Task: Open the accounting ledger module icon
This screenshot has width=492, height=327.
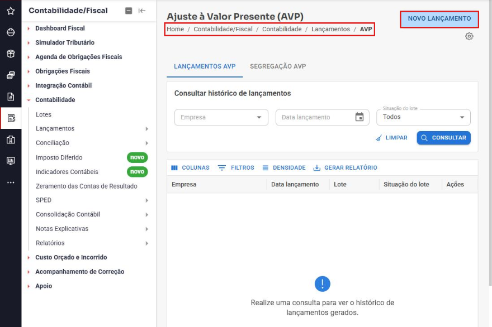Action: [11, 118]
